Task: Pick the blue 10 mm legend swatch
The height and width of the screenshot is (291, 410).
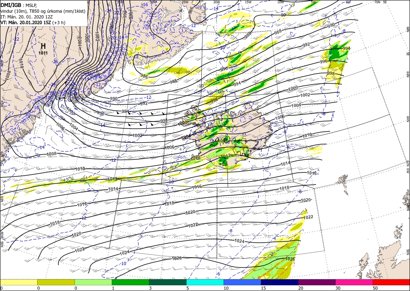Action: [x=242, y=282]
